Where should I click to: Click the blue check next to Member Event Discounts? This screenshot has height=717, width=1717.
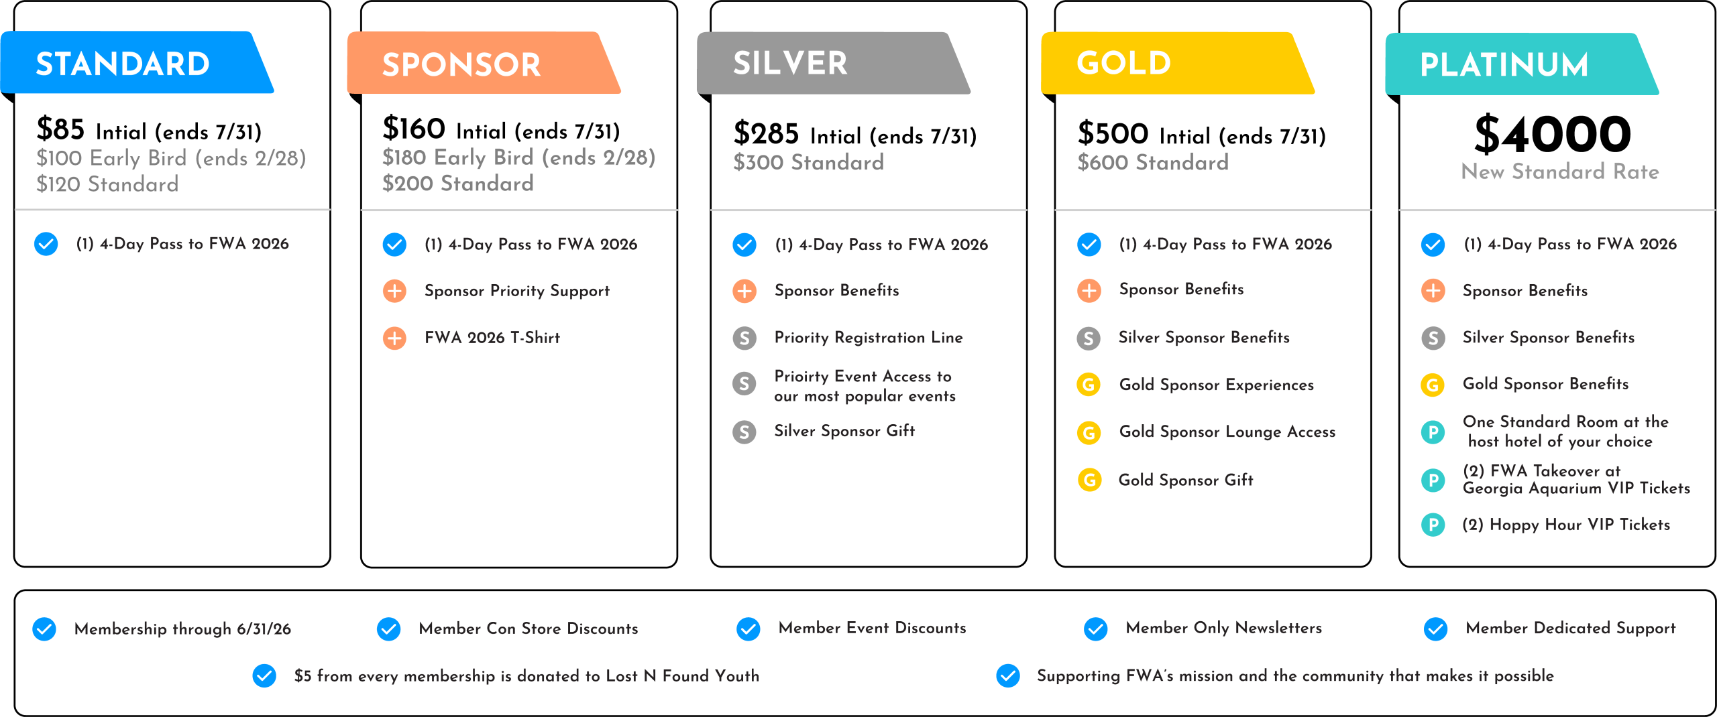click(x=749, y=629)
